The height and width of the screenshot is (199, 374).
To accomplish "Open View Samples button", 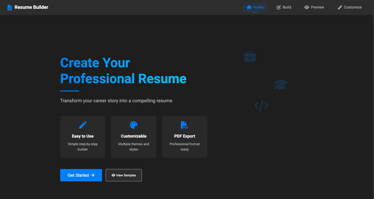I will (x=124, y=175).
